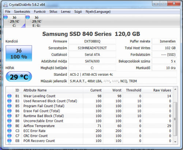This screenshot has height=150, width=183.
Task: Minimize the CrystalDiskInfo window
Action: pyautogui.click(x=156, y=4)
